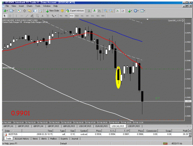The height and width of the screenshot is (146, 193).
Task: Switch timeframe to M1
Action: coord(61,16)
